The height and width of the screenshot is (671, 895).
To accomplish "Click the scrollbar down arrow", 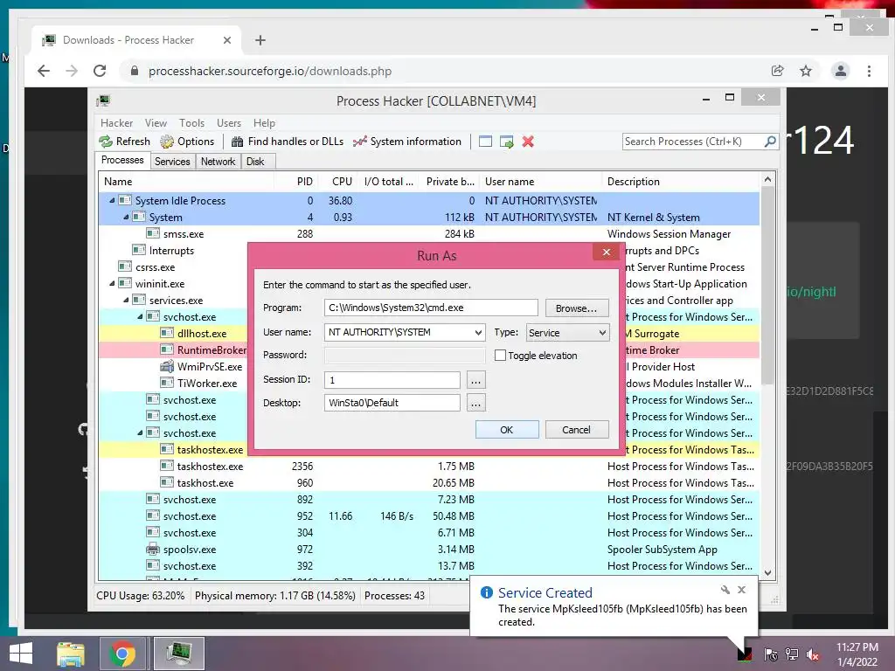I will pyautogui.click(x=767, y=573).
